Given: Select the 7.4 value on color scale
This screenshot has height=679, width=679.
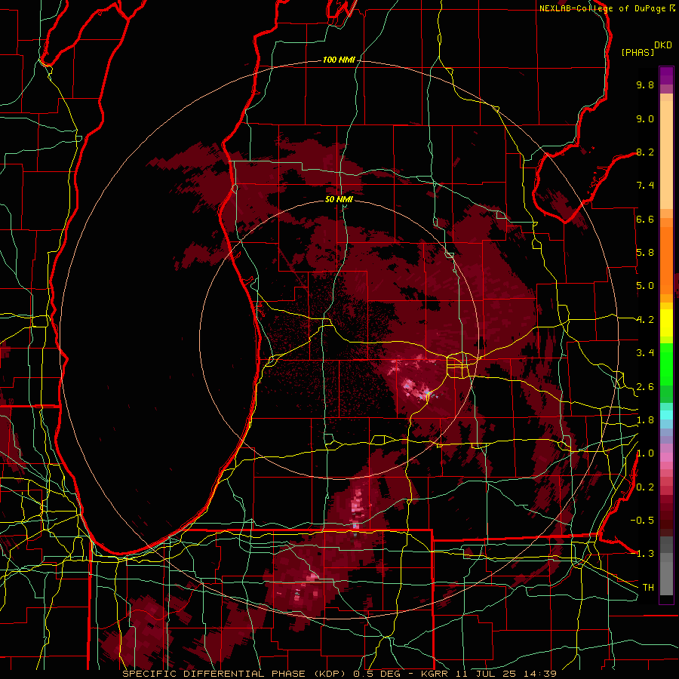Looking at the screenshot, I should (x=645, y=186).
